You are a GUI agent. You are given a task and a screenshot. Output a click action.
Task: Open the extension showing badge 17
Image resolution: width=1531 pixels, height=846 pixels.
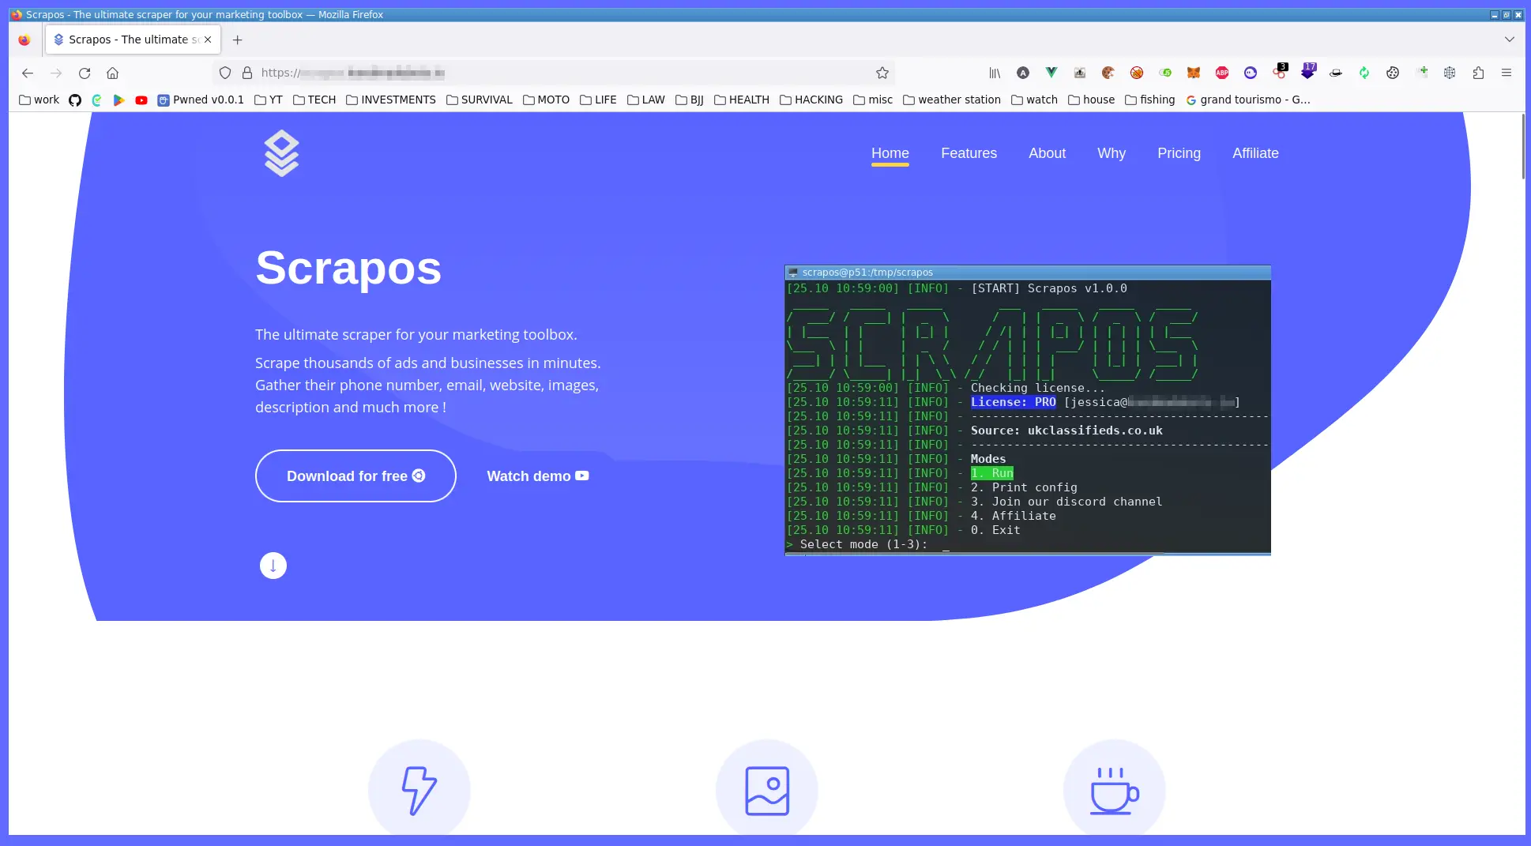[1308, 71]
